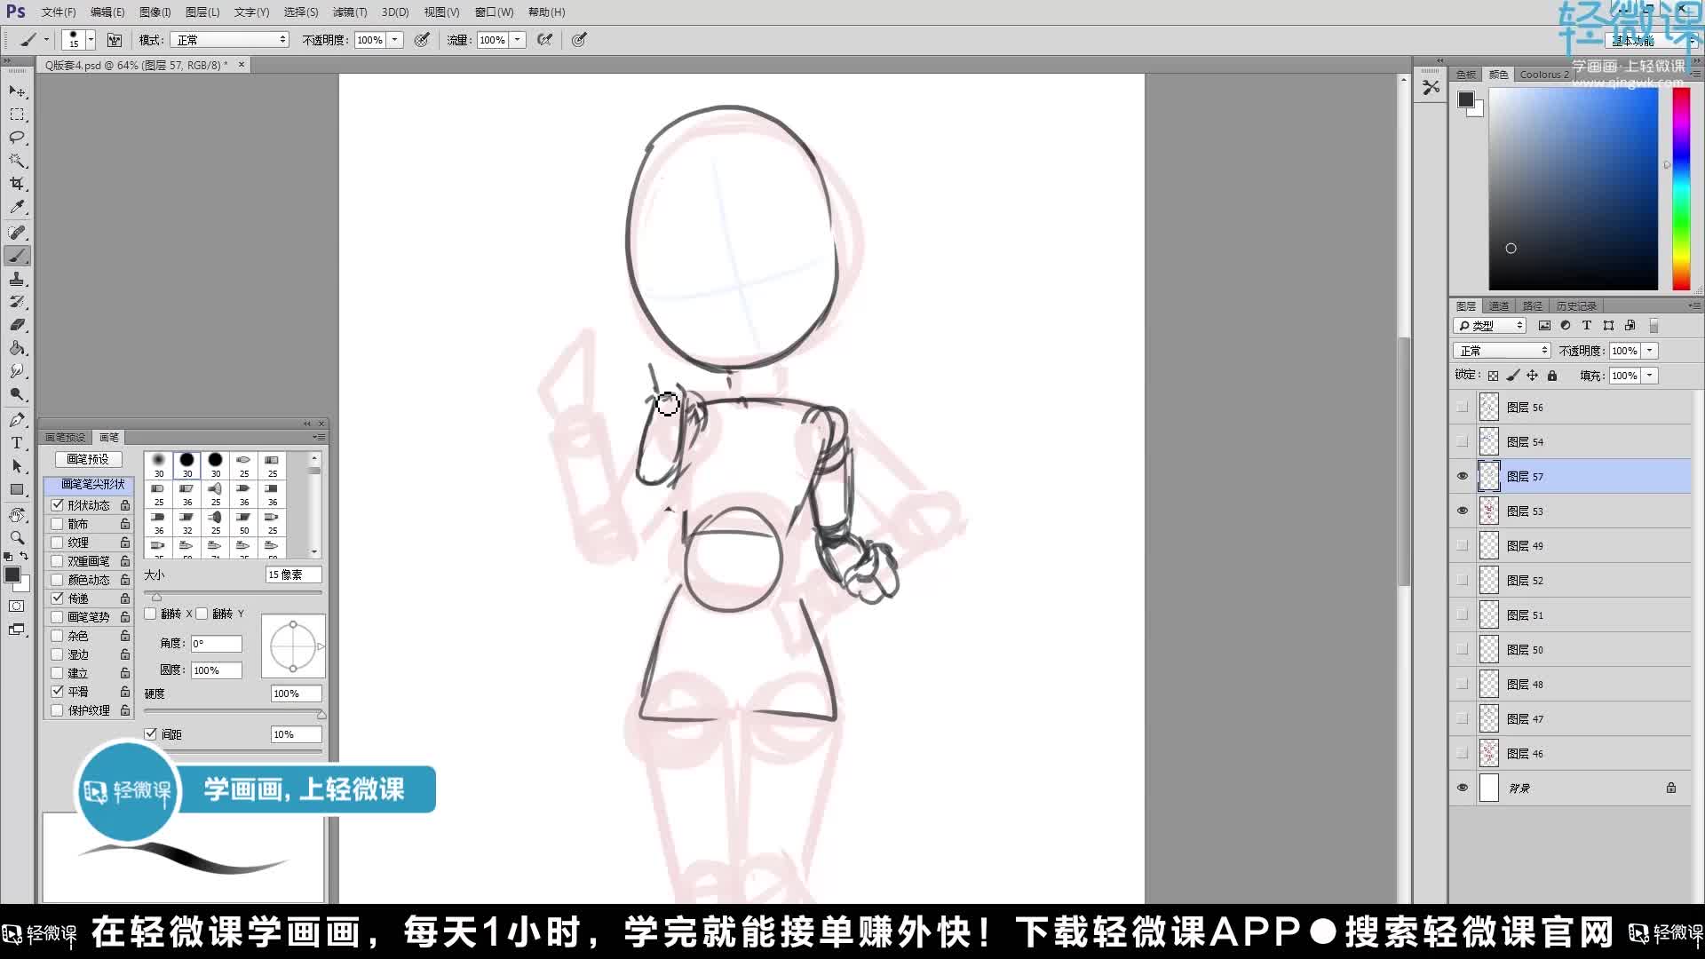Open the 滤镜 menu
Image resolution: width=1705 pixels, height=959 pixels.
pos(346,12)
